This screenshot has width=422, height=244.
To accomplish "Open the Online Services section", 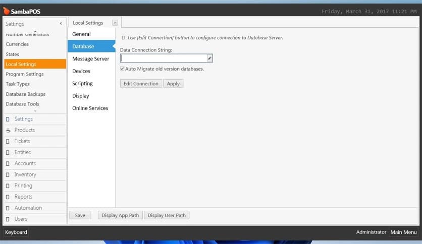I will tap(91, 108).
